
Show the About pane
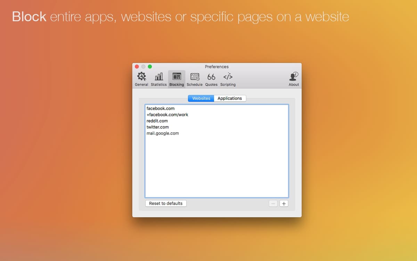[x=294, y=79]
